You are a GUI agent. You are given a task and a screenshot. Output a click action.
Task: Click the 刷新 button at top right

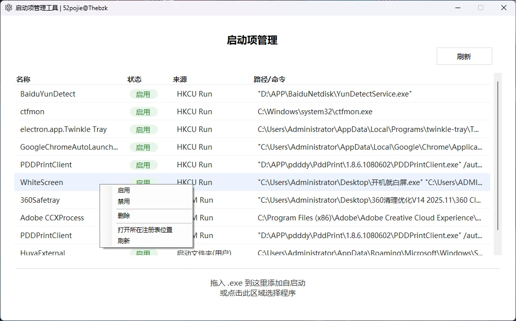463,56
